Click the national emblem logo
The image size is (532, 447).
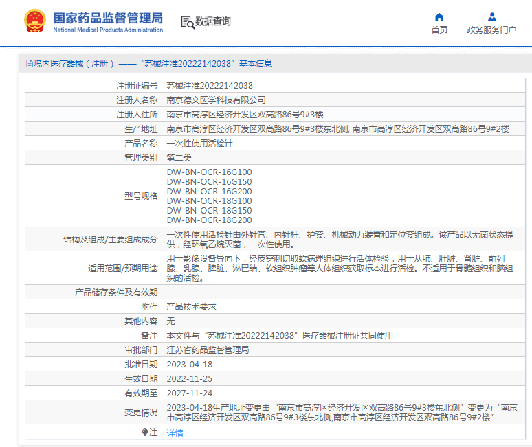pyautogui.click(x=33, y=22)
